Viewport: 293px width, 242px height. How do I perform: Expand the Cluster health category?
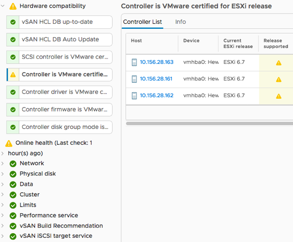click(x=4, y=195)
